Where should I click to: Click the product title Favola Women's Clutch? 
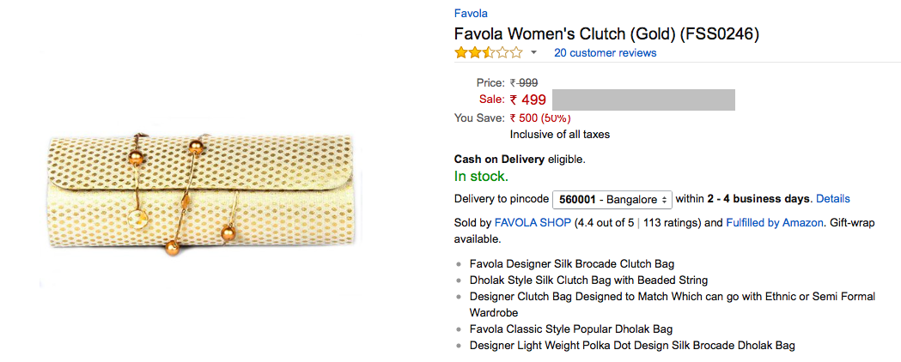[606, 34]
